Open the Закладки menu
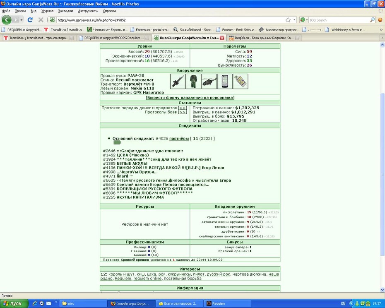Image resolution: width=385 pixels, height=308 pixels. (65, 11)
